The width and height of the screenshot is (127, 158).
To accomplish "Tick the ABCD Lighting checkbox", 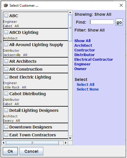I will 6,32.
